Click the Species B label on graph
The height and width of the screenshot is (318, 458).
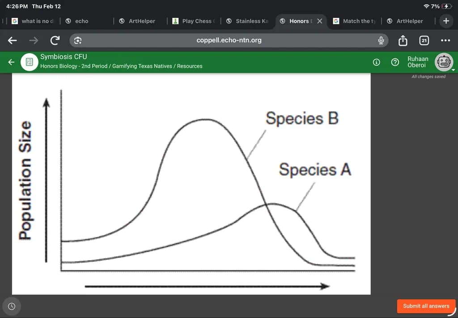pos(302,118)
